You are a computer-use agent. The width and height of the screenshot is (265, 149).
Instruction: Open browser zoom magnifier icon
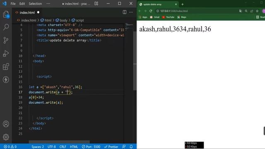[x=246, y=11]
